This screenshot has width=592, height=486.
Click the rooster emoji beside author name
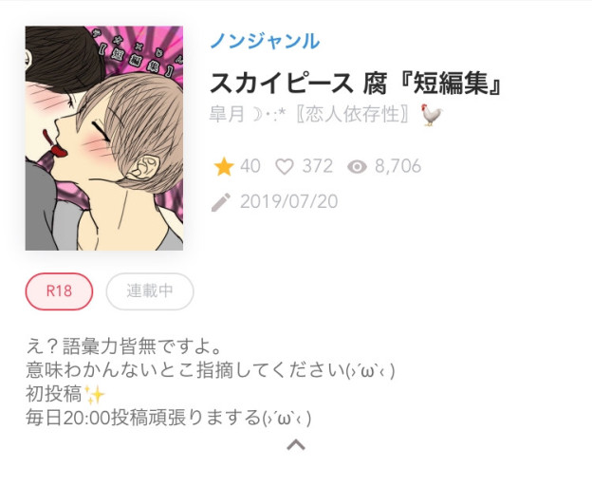(x=432, y=115)
